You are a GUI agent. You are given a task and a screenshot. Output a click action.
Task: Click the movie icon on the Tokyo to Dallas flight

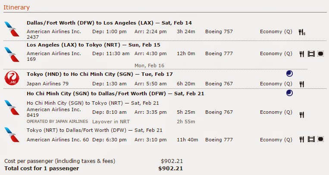311,139
